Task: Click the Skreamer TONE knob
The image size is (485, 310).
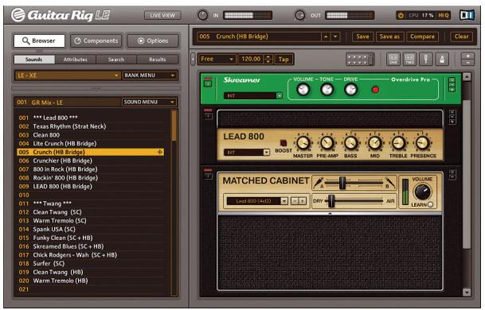Action: point(327,90)
